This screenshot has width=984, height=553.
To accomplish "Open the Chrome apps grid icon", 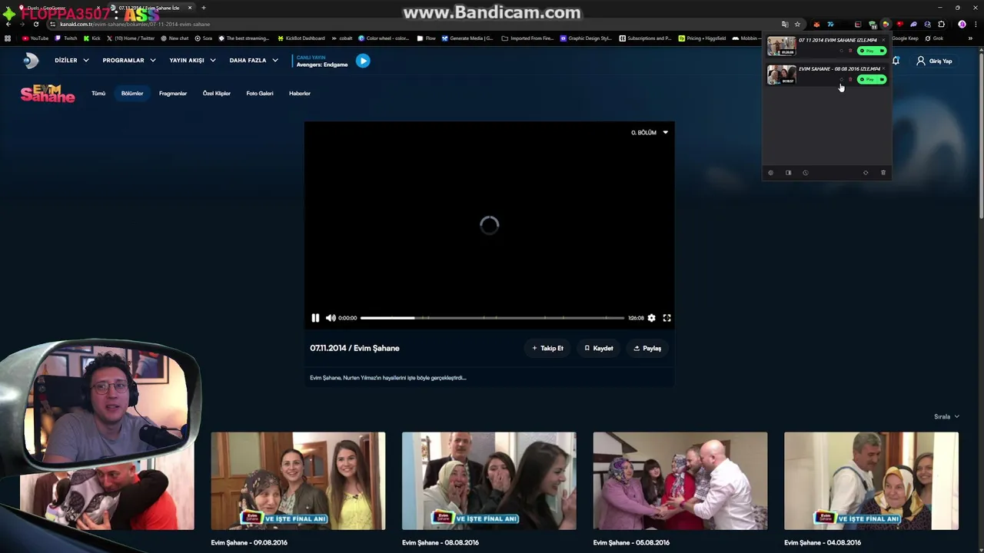I will click(8, 38).
